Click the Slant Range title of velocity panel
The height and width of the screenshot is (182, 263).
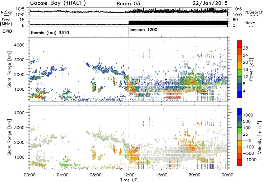point(9,137)
